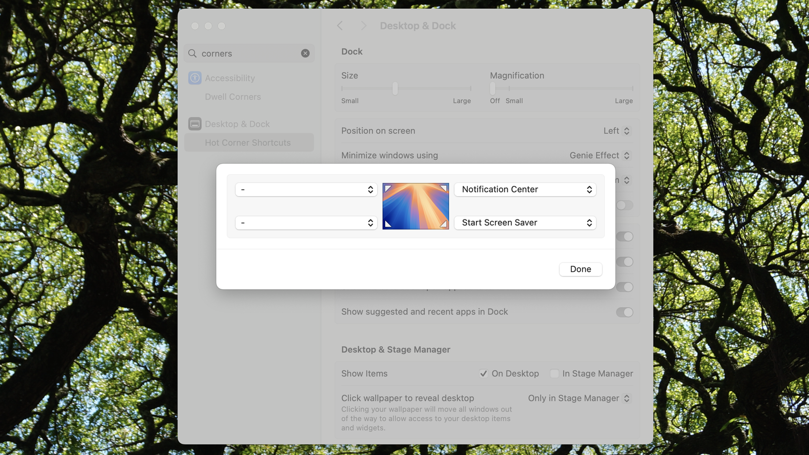Select Hot Corner Shortcuts in the sidebar

coord(248,143)
